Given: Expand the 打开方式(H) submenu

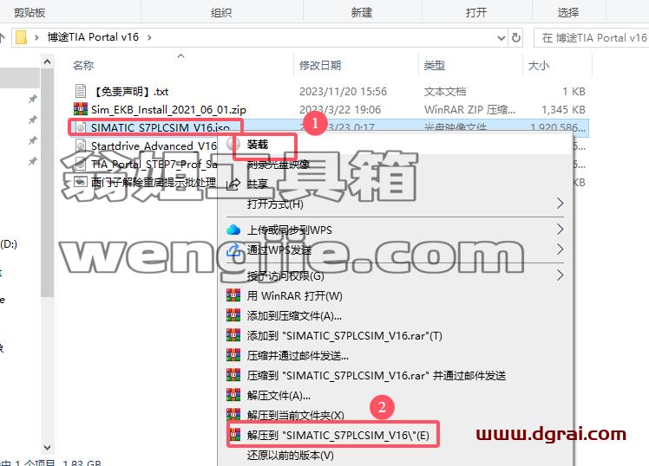Looking at the screenshot, I should click(x=396, y=204).
